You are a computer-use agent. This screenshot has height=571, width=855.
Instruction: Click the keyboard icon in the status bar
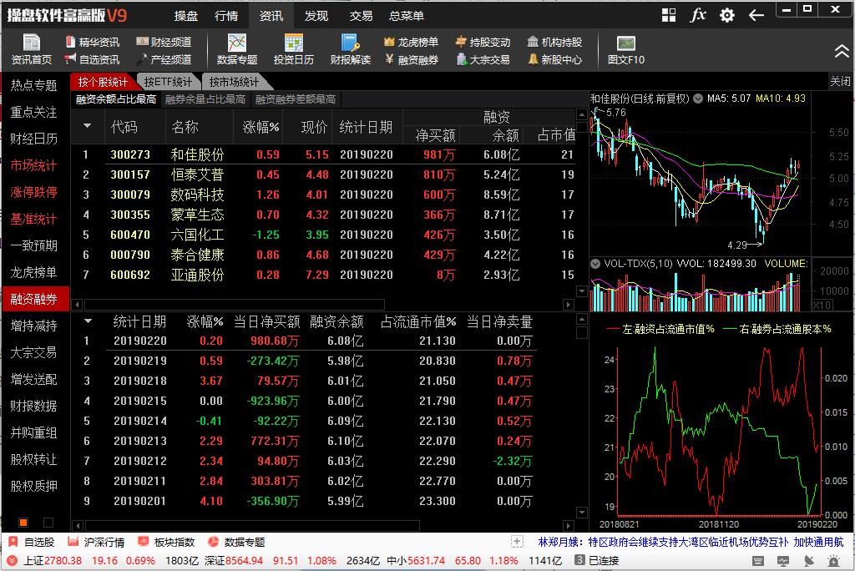pos(758,561)
